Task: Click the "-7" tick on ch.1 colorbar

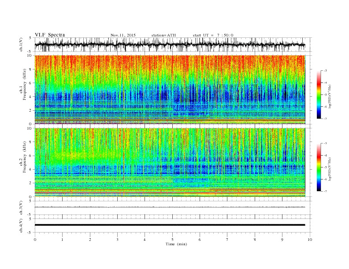Action: click(x=325, y=119)
